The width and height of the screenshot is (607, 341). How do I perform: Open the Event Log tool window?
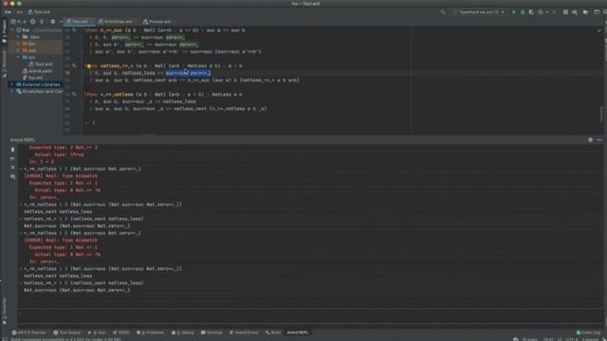[x=588, y=332]
